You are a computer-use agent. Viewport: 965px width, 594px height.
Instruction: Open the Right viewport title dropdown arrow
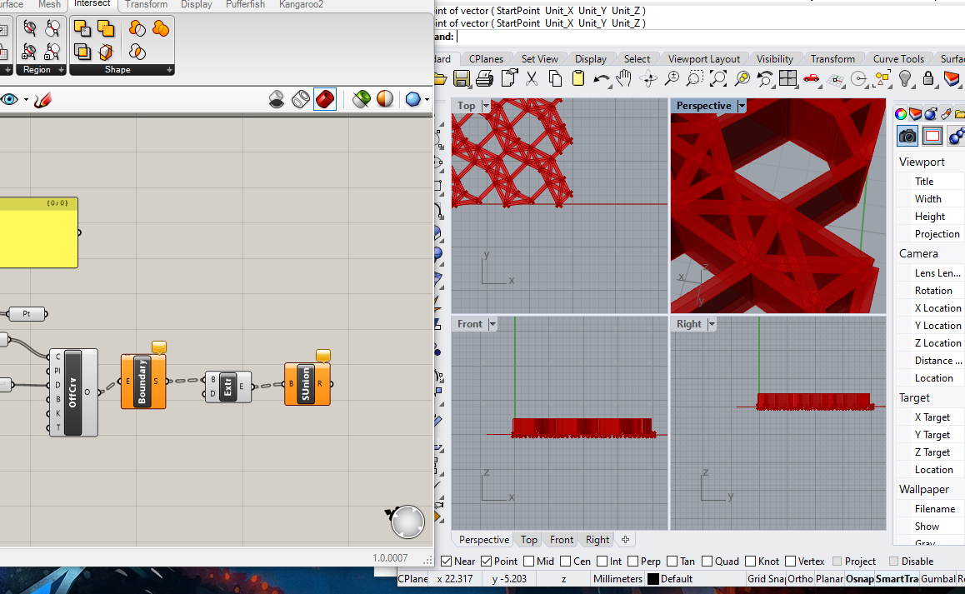[712, 324]
